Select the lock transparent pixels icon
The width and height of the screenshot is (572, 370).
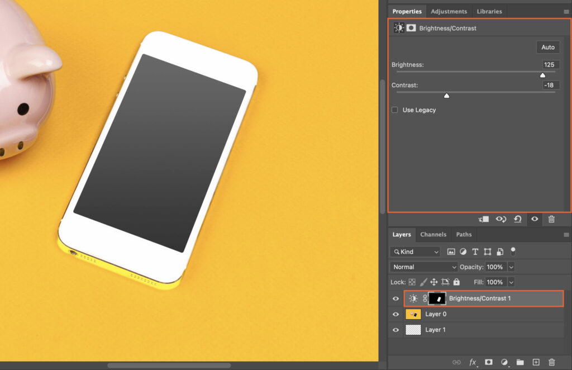[411, 282]
